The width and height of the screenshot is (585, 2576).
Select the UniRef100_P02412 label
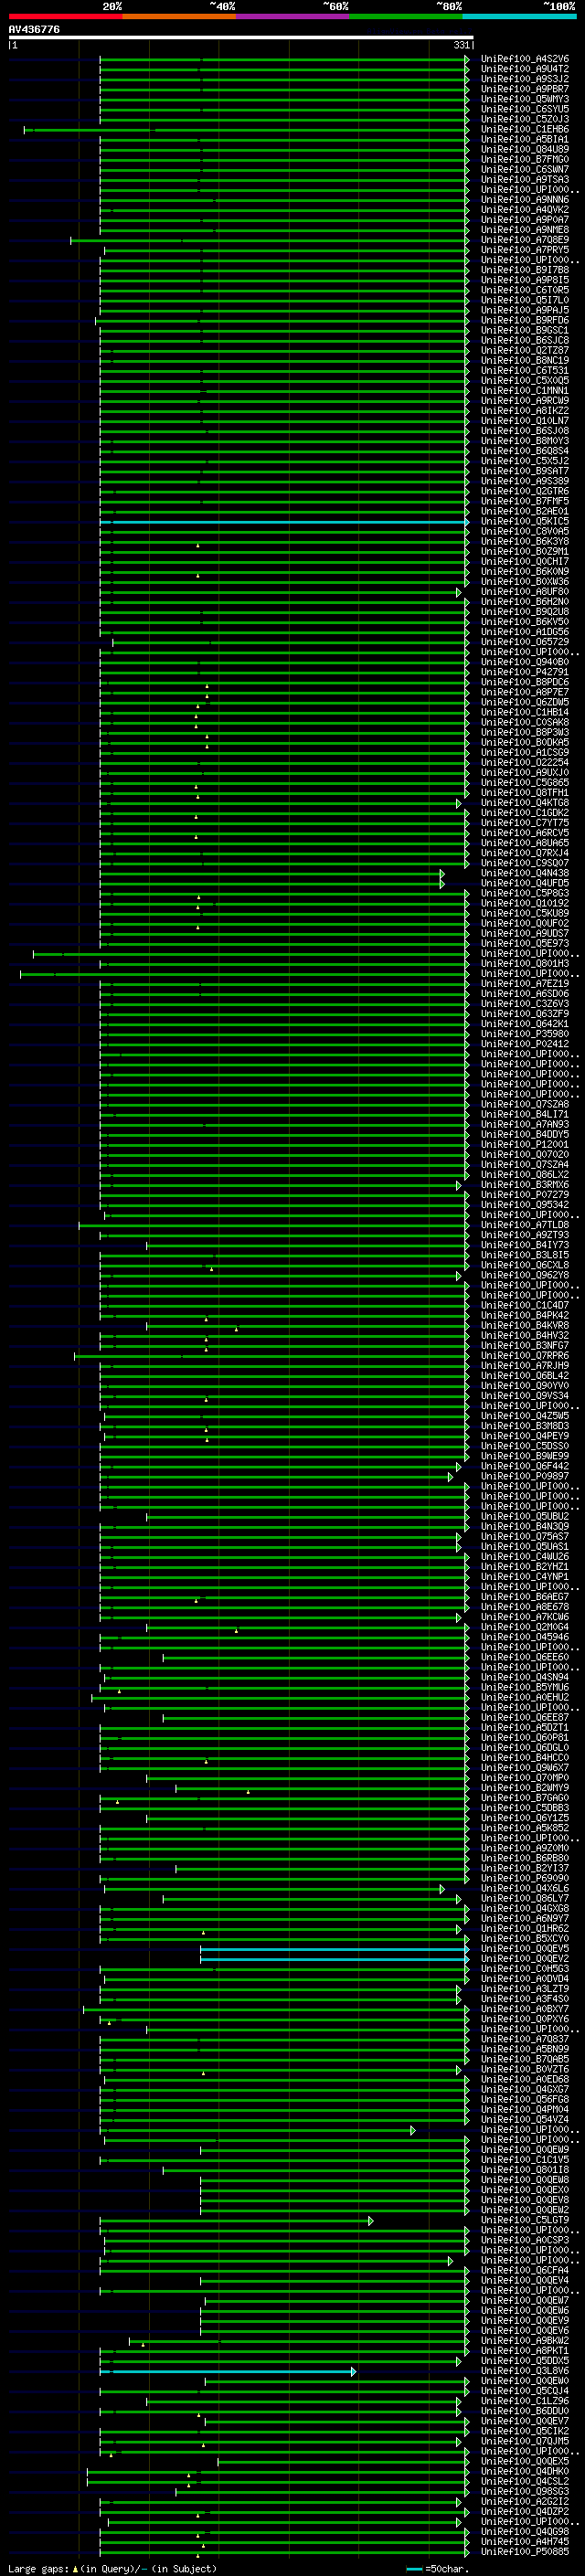click(524, 1044)
